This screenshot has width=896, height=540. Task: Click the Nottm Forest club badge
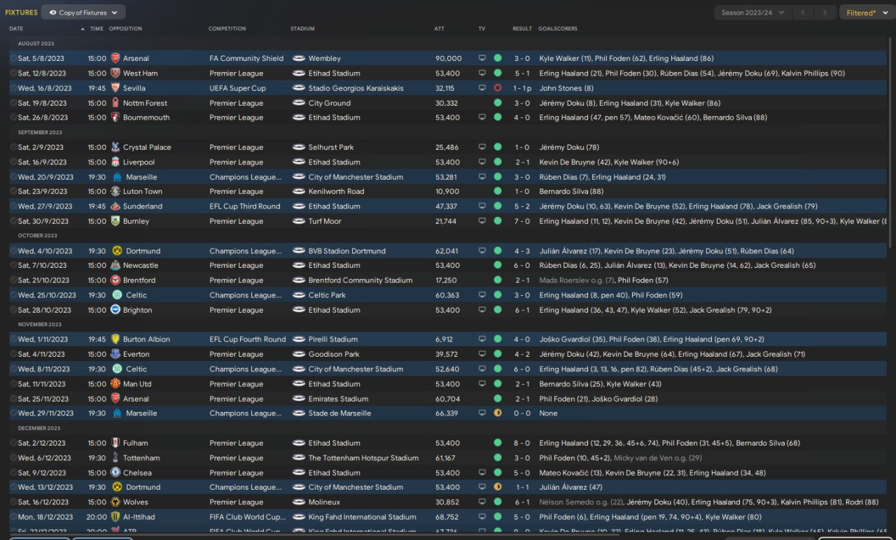pos(115,103)
